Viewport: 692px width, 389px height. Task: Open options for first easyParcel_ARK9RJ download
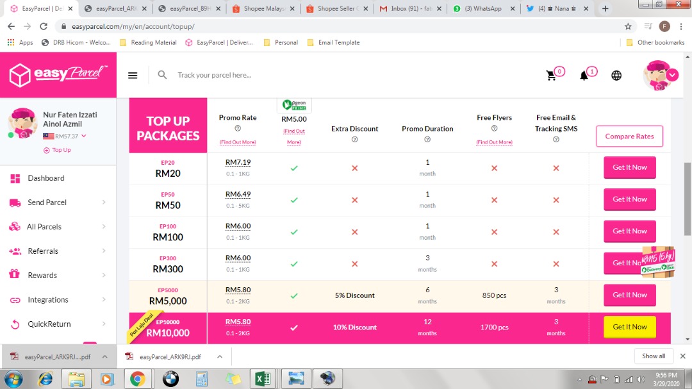click(x=104, y=357)
